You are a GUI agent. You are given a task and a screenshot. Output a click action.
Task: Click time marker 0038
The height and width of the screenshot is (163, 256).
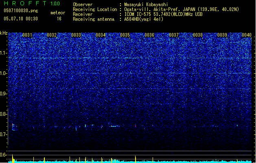198,35
